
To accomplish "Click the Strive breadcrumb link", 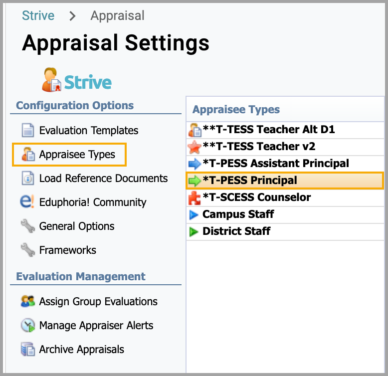I will (x=38, y=16).
